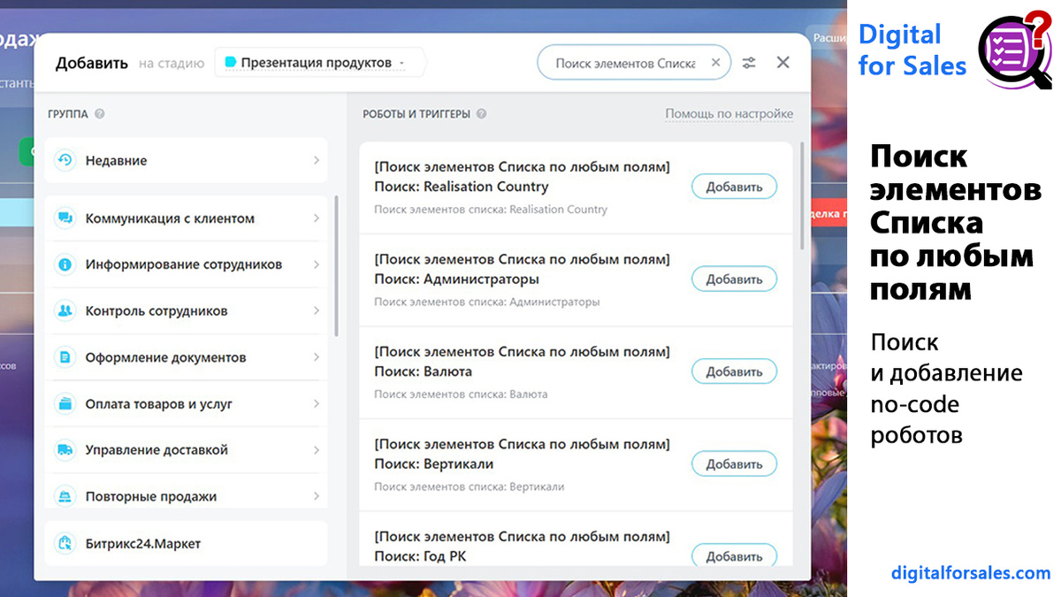Image resolution: width=1061 pixels, height=597 pixels.
Task: Add the Администраторы search robot
Action: coord(734,279)
